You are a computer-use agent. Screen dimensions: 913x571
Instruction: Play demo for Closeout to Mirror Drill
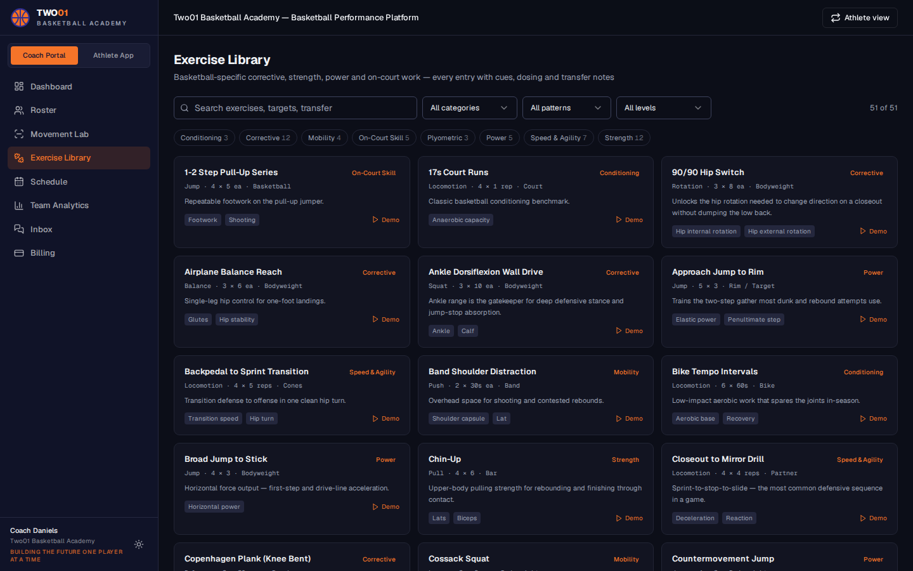(x=873, y=518)
